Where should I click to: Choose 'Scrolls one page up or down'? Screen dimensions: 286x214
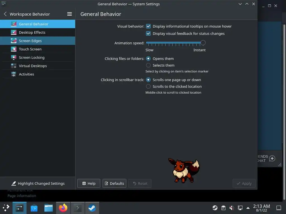148,80
